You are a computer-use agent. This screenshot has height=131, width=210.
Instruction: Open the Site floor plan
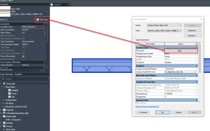(x=13, y=97)
